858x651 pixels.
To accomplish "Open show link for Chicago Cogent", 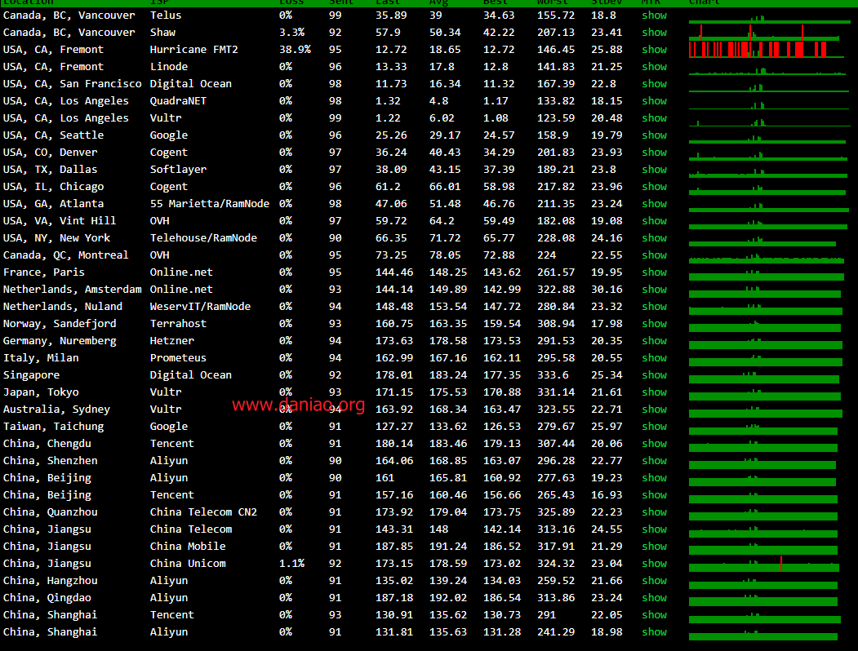I will (654, 186).
